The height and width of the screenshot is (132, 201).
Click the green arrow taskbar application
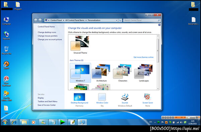tap(63, 122)
